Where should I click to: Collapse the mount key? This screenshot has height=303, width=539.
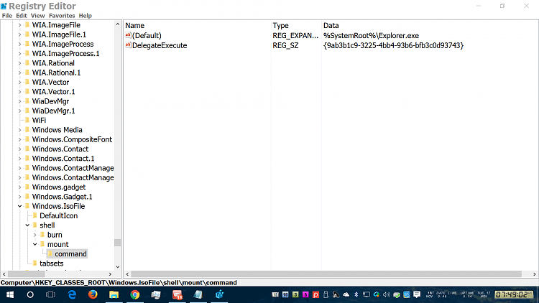tap(34, 244)
